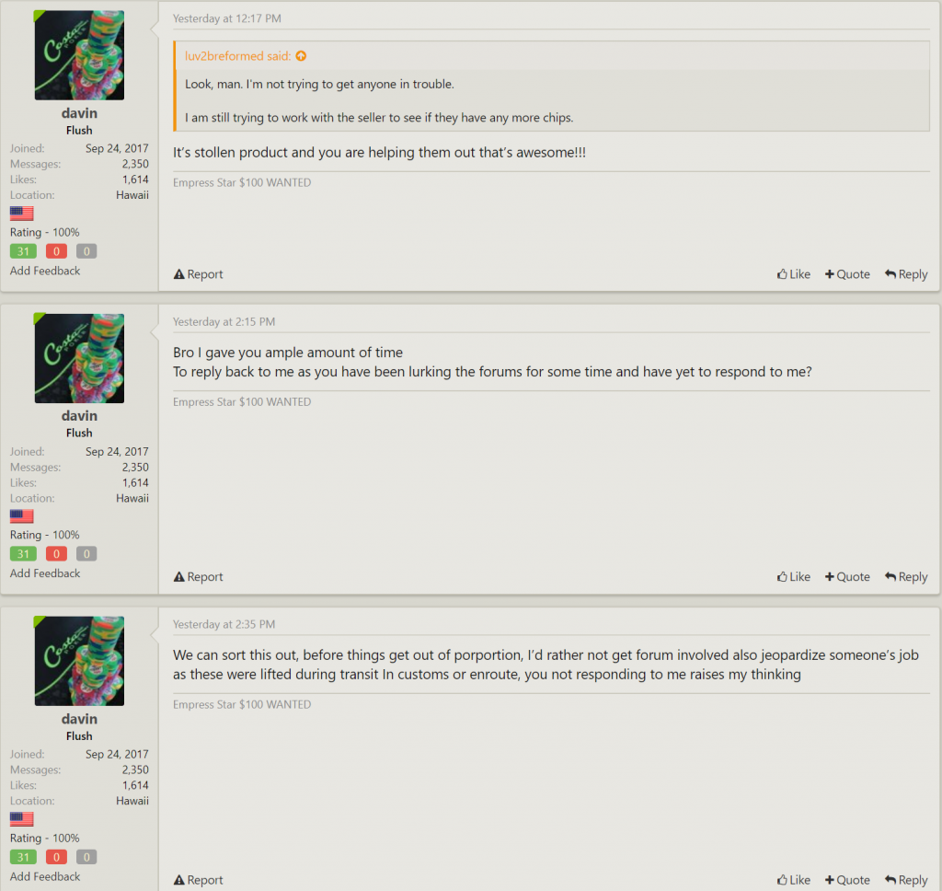Open the davin username in second post
This screenshot has height=891, width=942.
(x=79, y=416)
